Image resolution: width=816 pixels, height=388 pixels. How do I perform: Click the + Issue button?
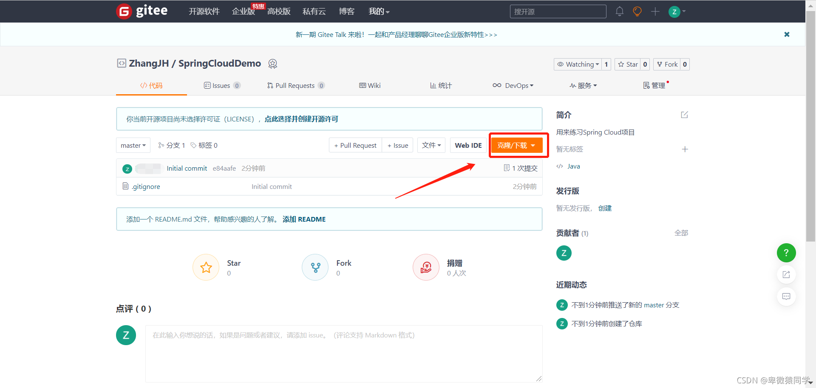coord(398,145)
